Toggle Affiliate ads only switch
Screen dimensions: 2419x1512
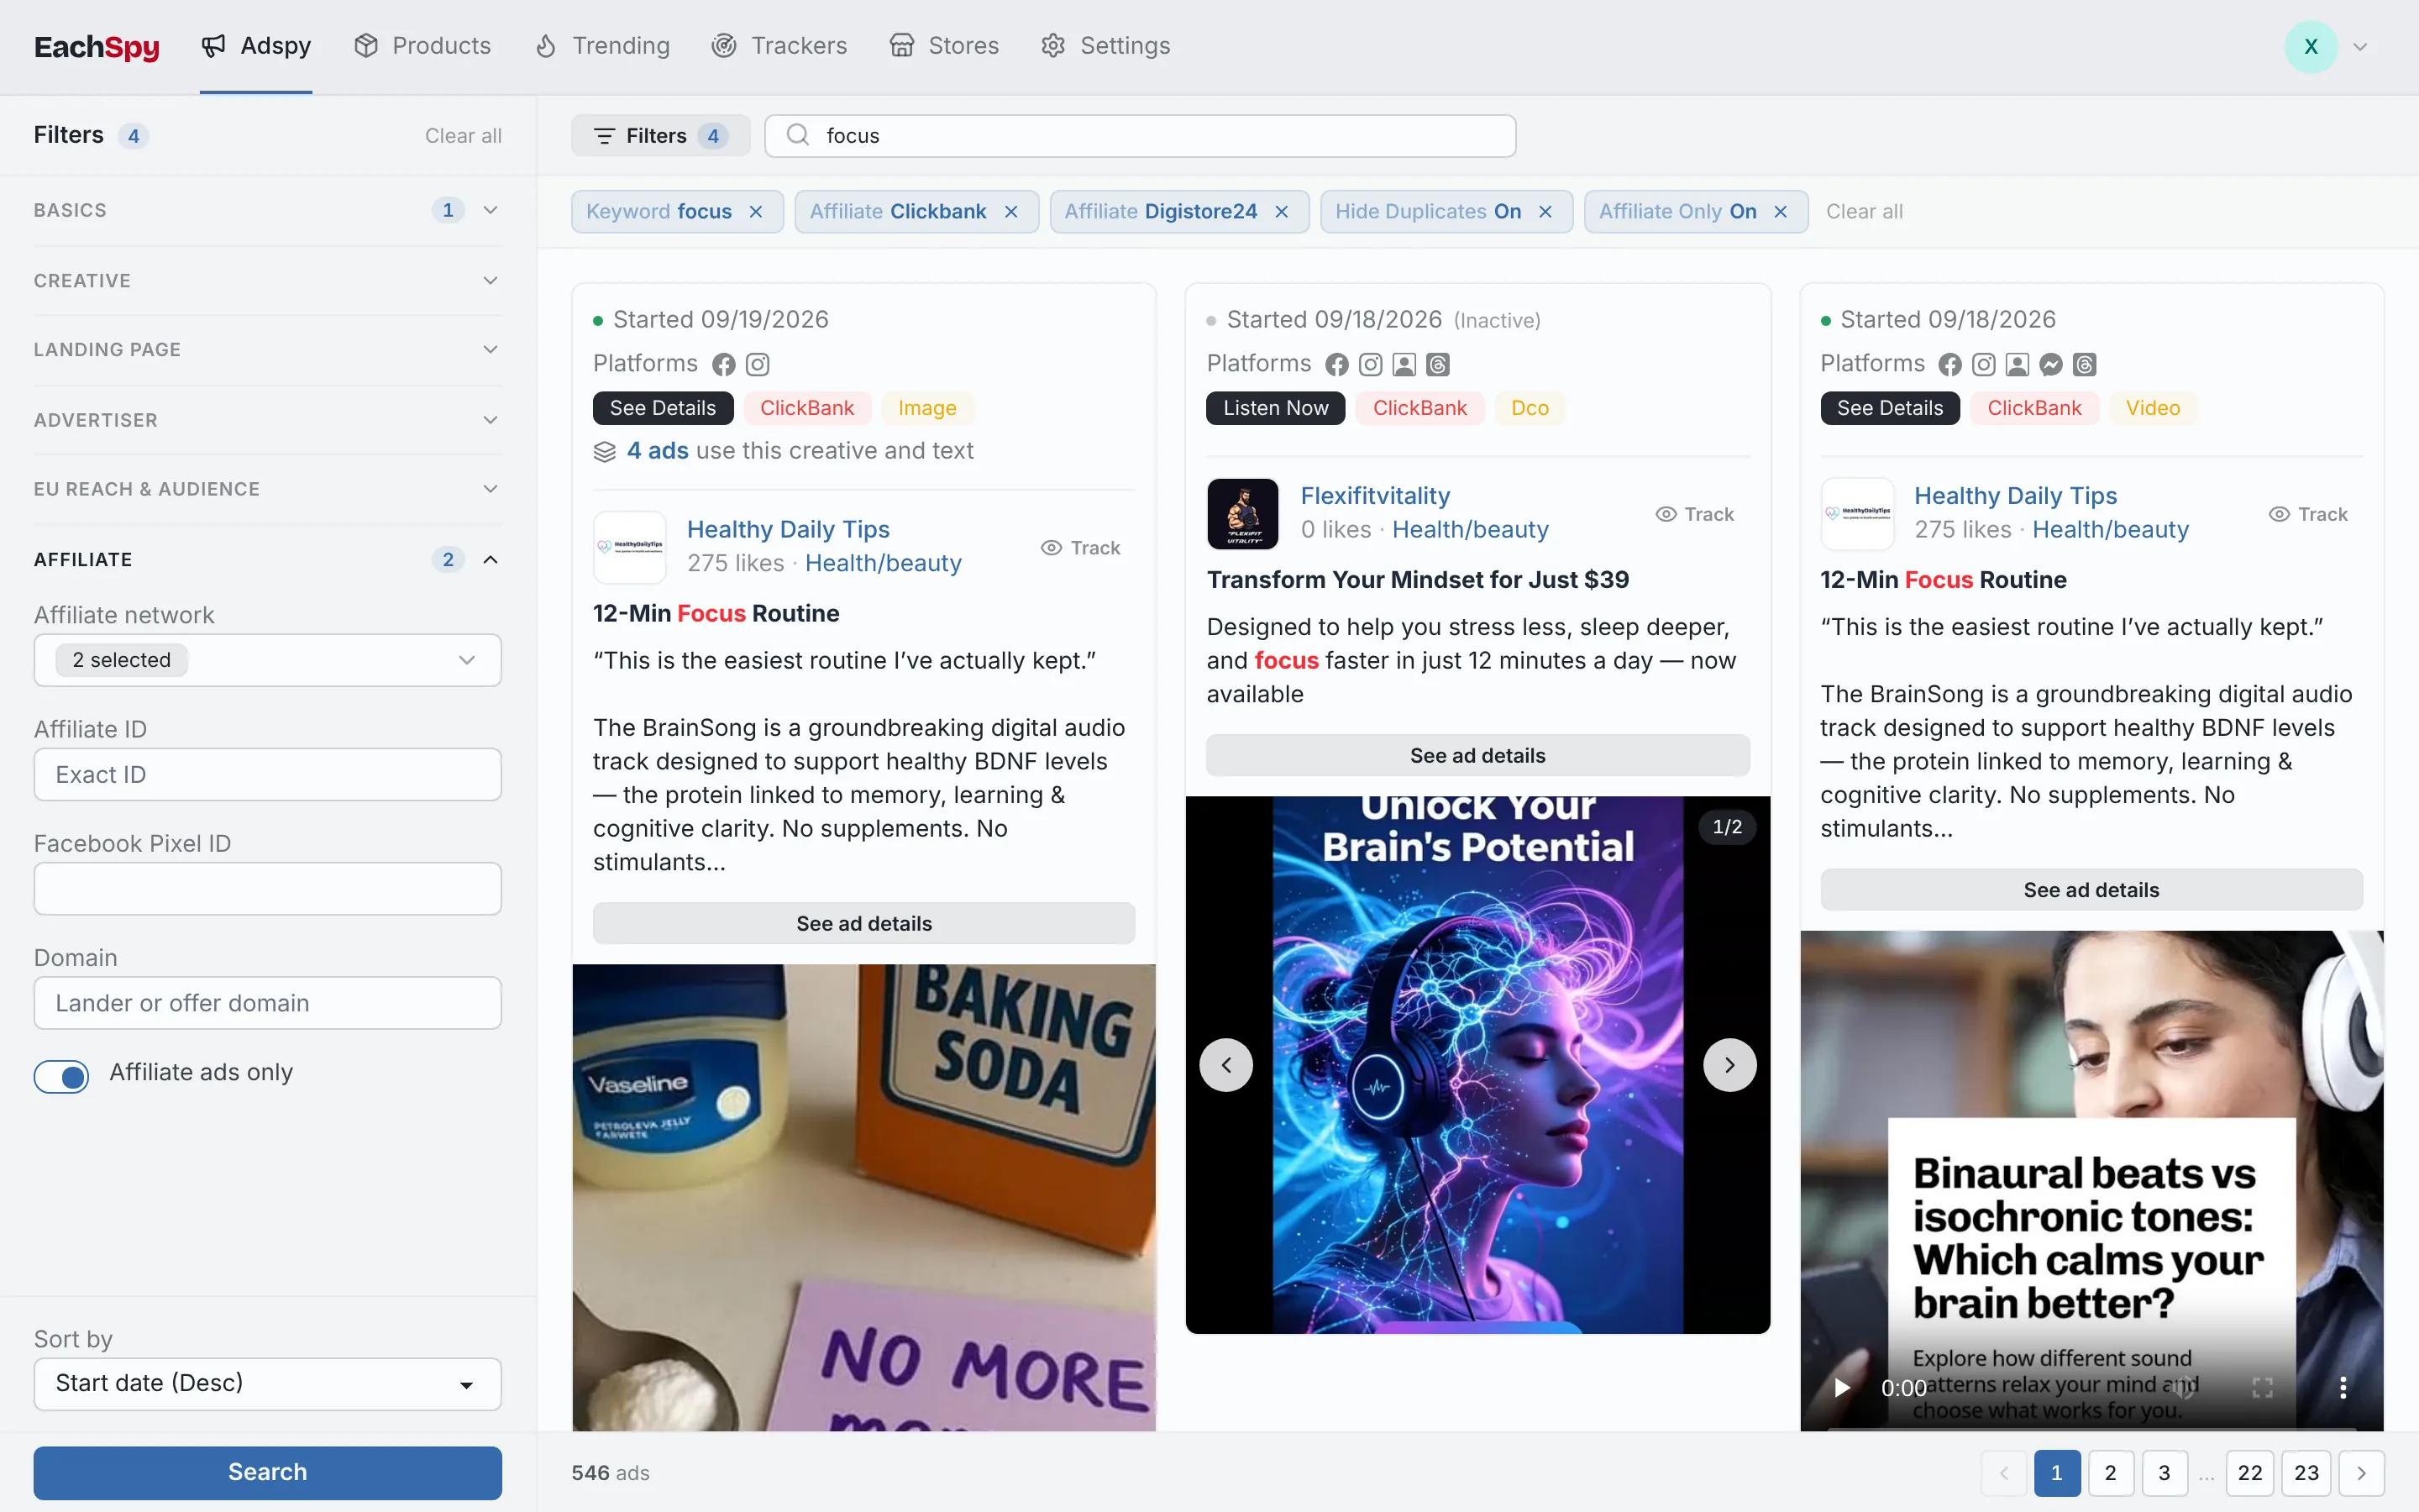[61, 1076]
